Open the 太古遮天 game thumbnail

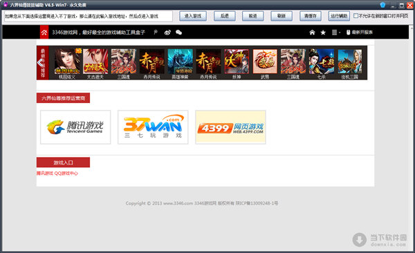(95, 62)
